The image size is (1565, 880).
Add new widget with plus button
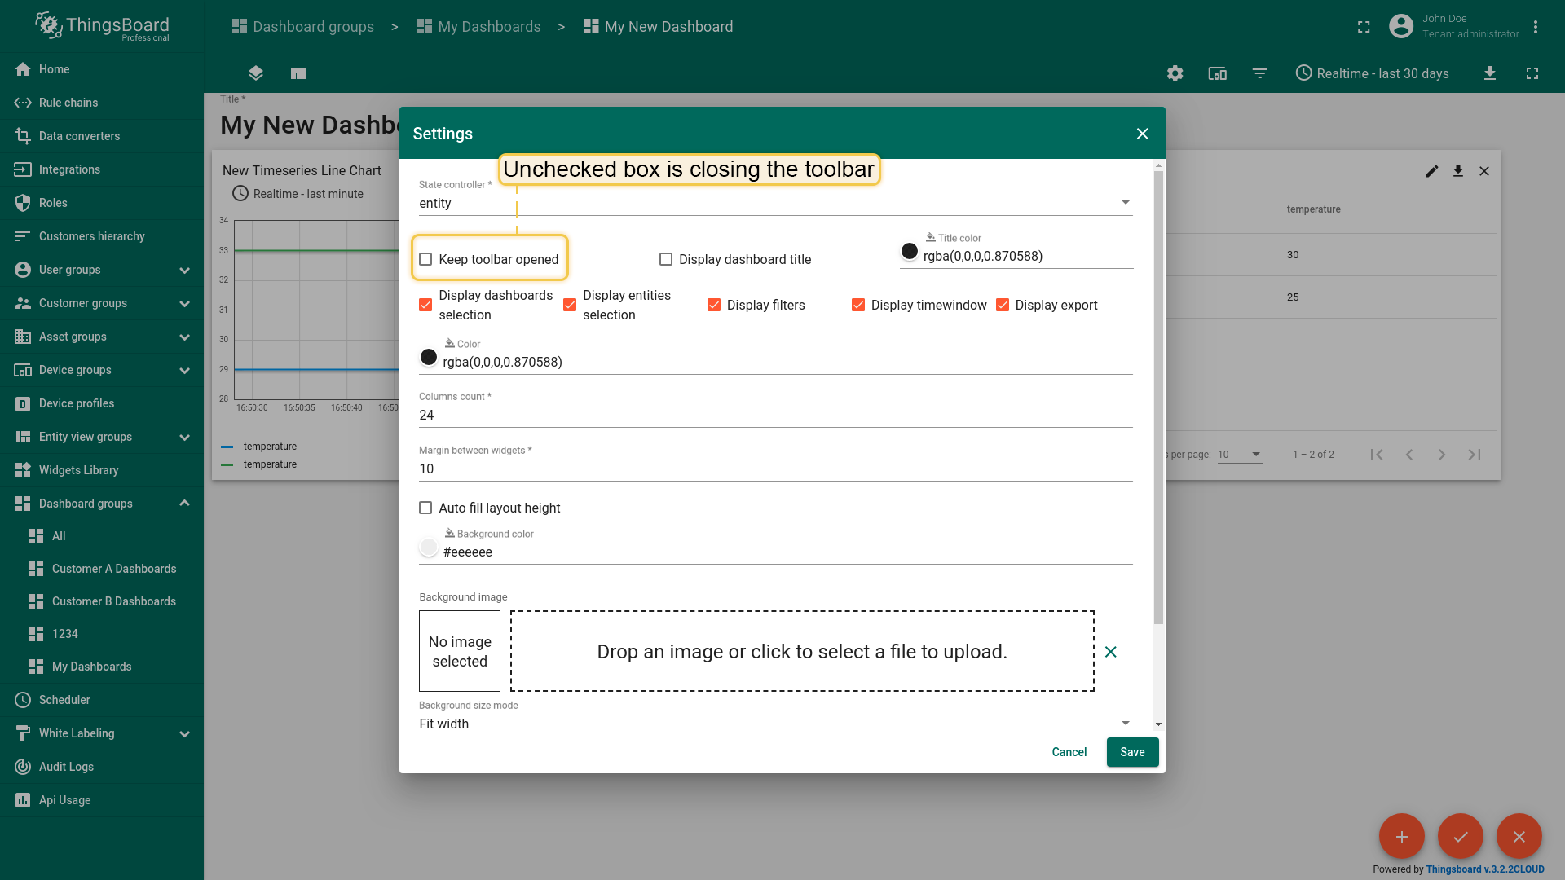click(1401, 836)
